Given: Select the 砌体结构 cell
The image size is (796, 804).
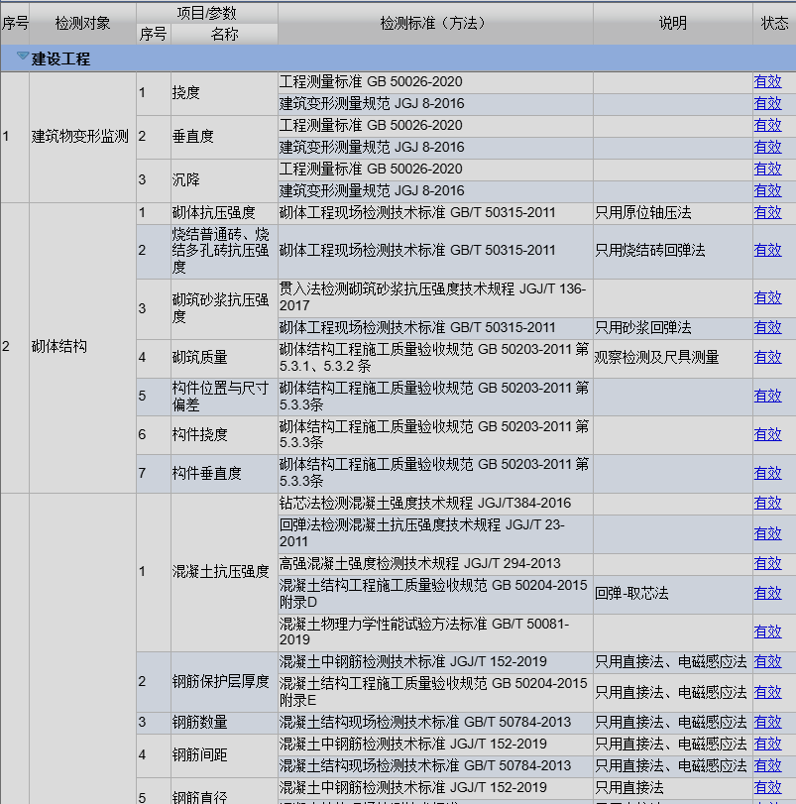Looking at the screenshot, I should click(x=59, y=346).
